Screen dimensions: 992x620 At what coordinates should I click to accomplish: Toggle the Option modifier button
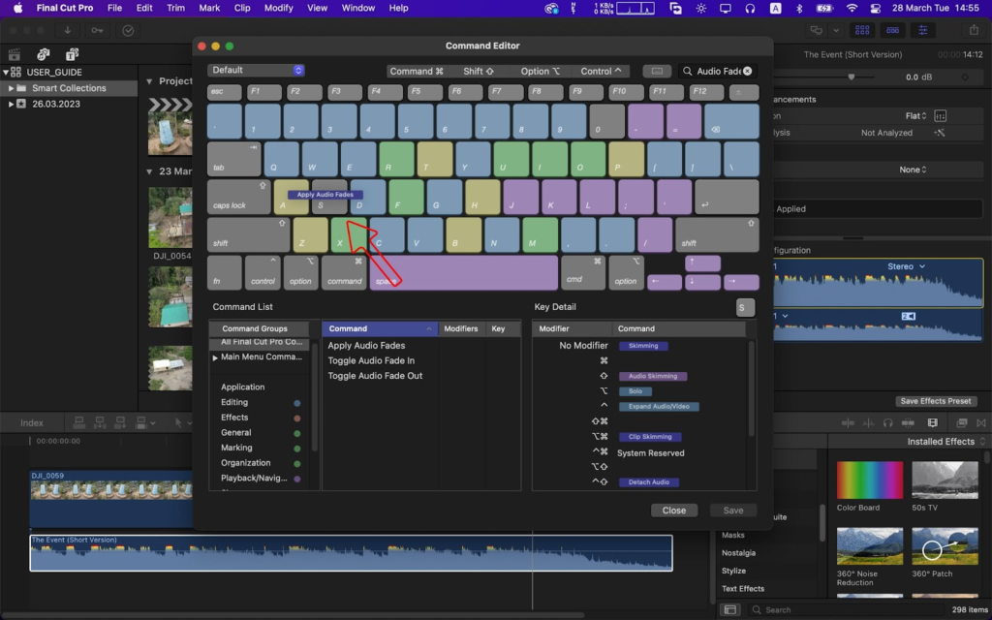pos(540,71)
